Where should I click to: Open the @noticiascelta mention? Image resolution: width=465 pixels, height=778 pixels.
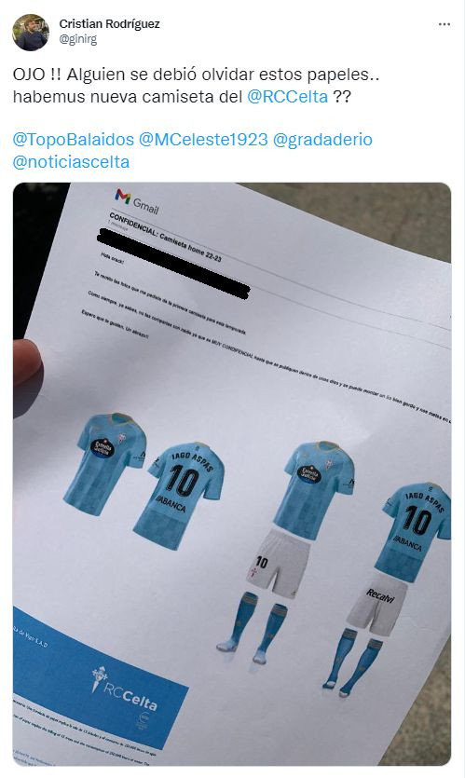pos(71,162)
